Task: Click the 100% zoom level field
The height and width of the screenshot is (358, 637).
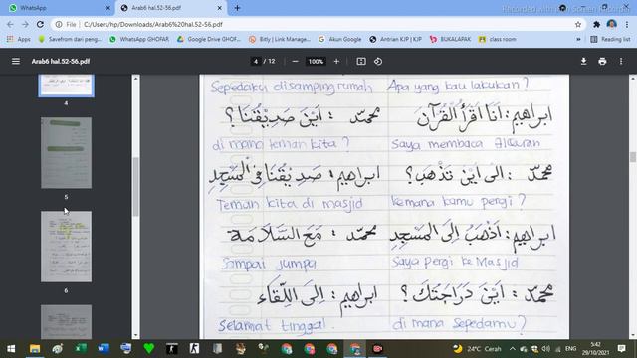Action: pyautogui.click(x=316, y=62)
